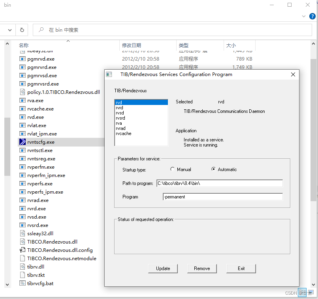Select rva in the services list
The height and width of the screenshot is (299, 318).
tap(141, 123)
